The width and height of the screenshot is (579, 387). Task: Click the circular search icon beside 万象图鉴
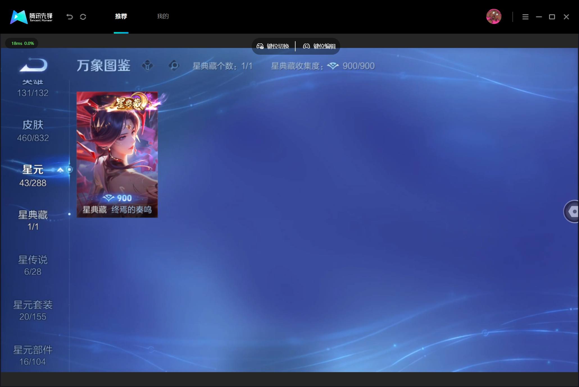pos(174,66)
